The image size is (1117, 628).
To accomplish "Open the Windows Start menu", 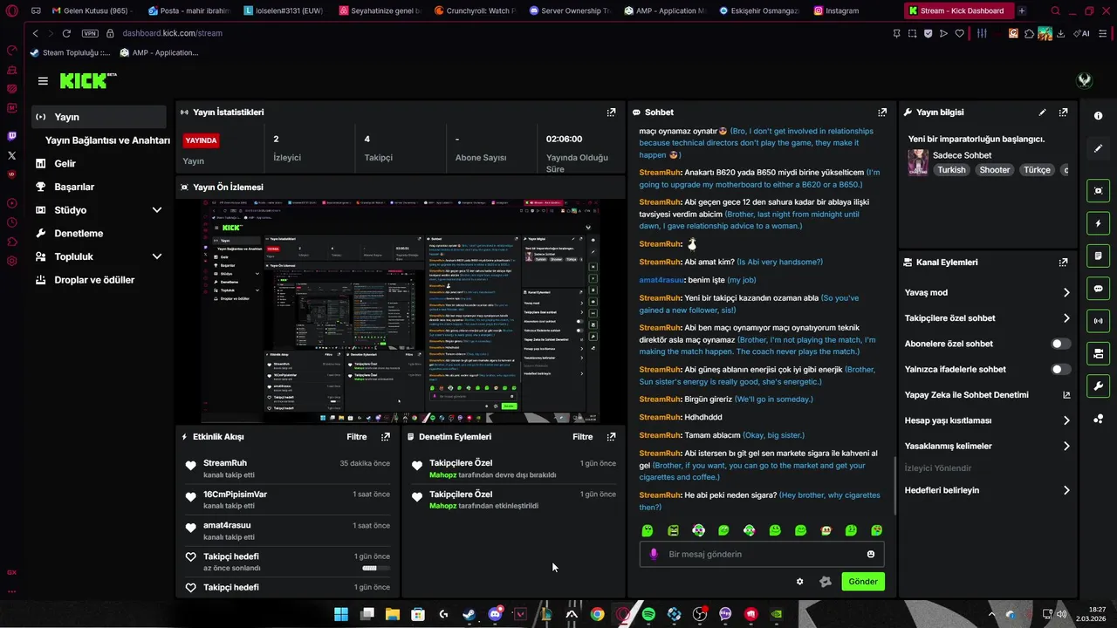I will point(341,614).
